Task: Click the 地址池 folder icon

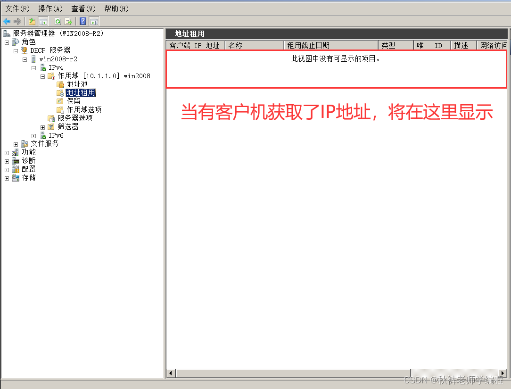Action: point(60,84)
